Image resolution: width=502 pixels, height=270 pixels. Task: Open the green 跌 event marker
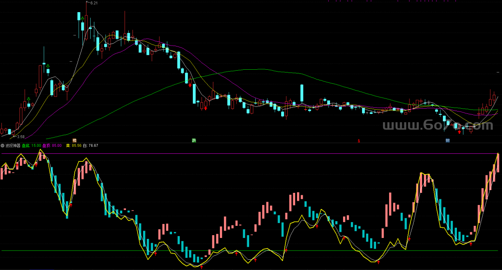(x=194, y=140)
